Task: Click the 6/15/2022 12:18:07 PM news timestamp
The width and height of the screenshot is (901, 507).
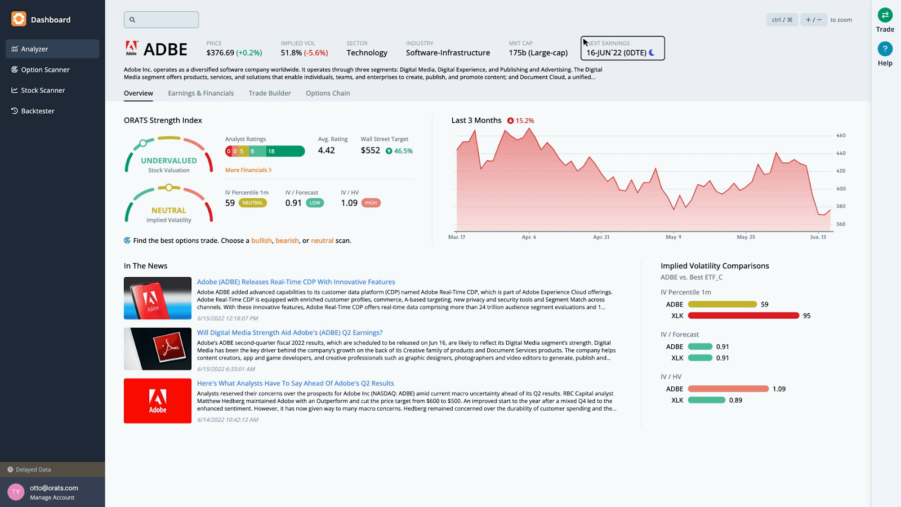Action: click(228, 318)
